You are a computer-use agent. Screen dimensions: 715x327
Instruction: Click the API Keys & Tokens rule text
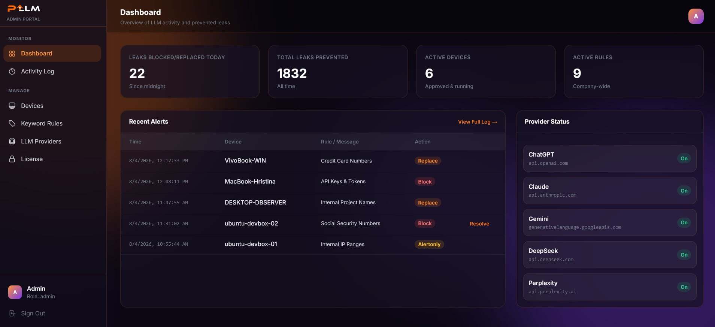point(343,181)
